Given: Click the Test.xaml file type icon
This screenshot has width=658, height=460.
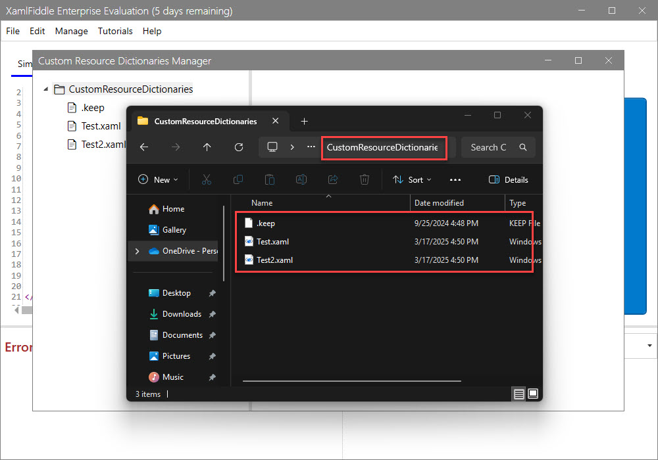Looking at the screenshot, I should coord(249,241).
